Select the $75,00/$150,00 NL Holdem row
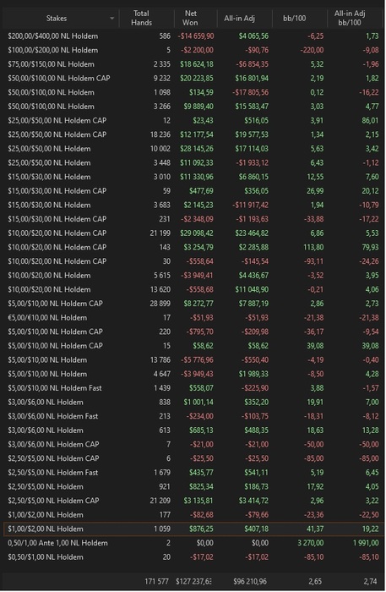 coord(193,64)
